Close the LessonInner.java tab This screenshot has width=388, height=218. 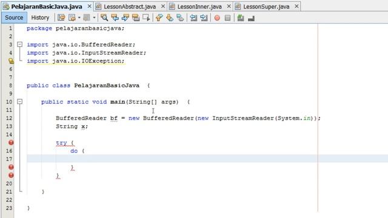coord(229,7)
